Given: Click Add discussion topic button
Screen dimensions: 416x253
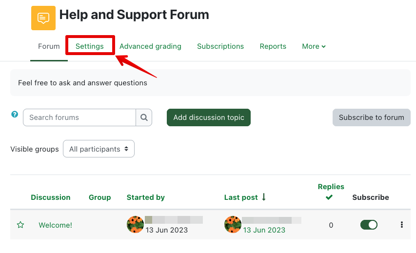Looking at the screenshot, I should [209, 117].
